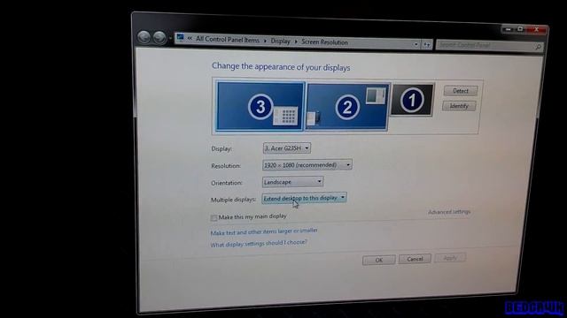Expand the address bar history dropdown arrow

416,44
